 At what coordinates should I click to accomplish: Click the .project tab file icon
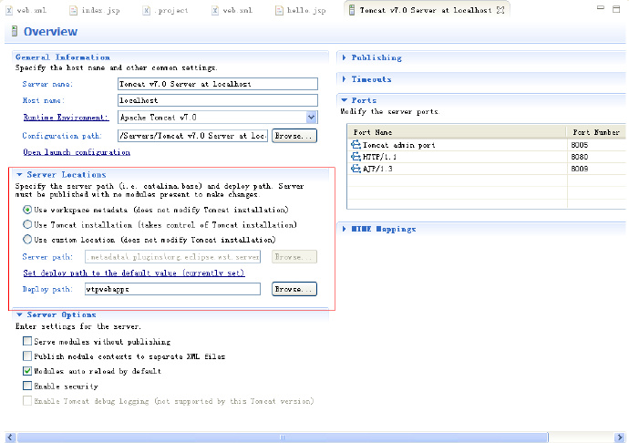point(147,10)
